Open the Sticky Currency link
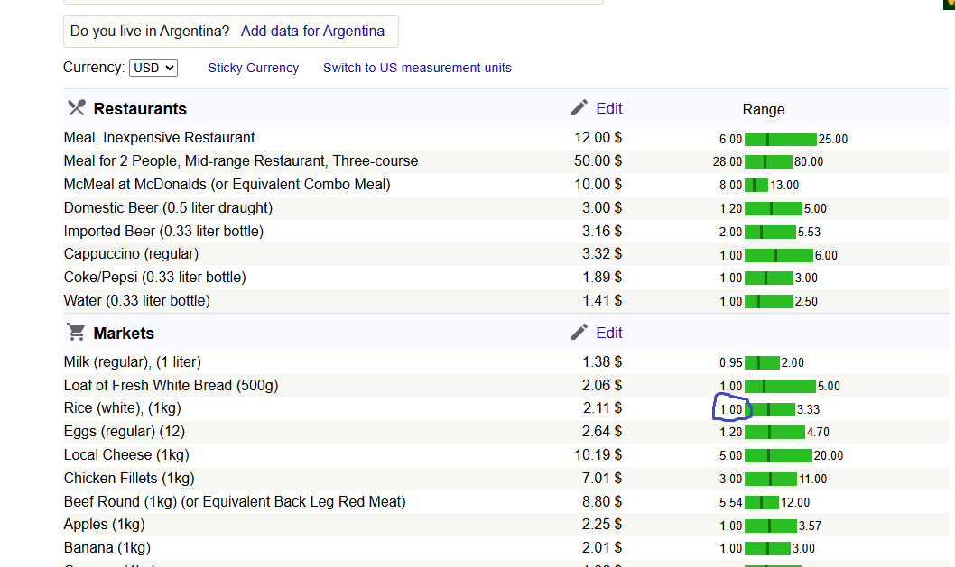 253,68
